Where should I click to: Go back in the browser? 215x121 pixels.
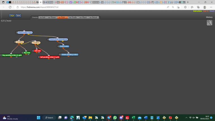[x=4, y=7]
